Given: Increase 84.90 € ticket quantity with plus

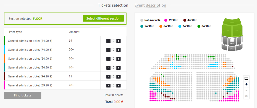Looking at the screenshot, I should 118,41.
